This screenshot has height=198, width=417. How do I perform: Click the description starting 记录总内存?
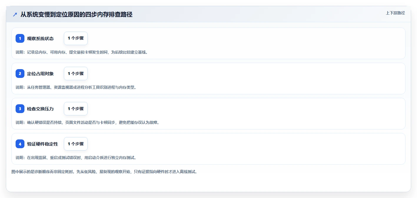[x=82, y=52]
